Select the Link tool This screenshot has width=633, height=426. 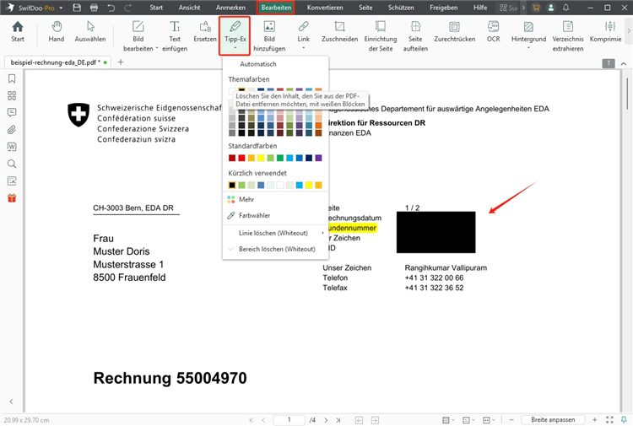(x=303, y=32)
